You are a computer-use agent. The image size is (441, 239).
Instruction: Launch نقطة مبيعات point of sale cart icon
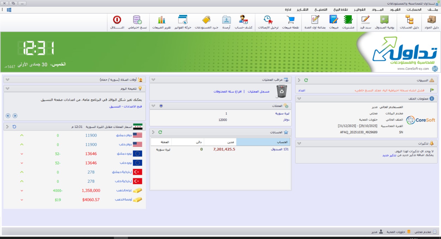click(x=291, y=22)
